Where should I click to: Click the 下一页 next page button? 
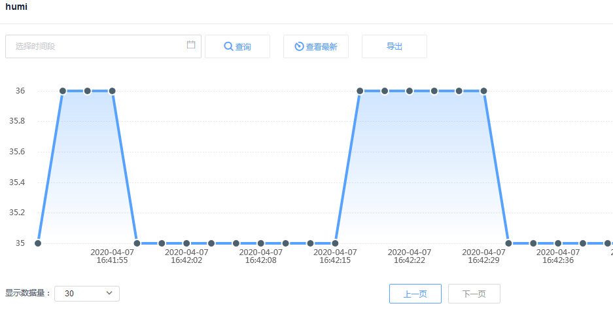click(474, 294)
